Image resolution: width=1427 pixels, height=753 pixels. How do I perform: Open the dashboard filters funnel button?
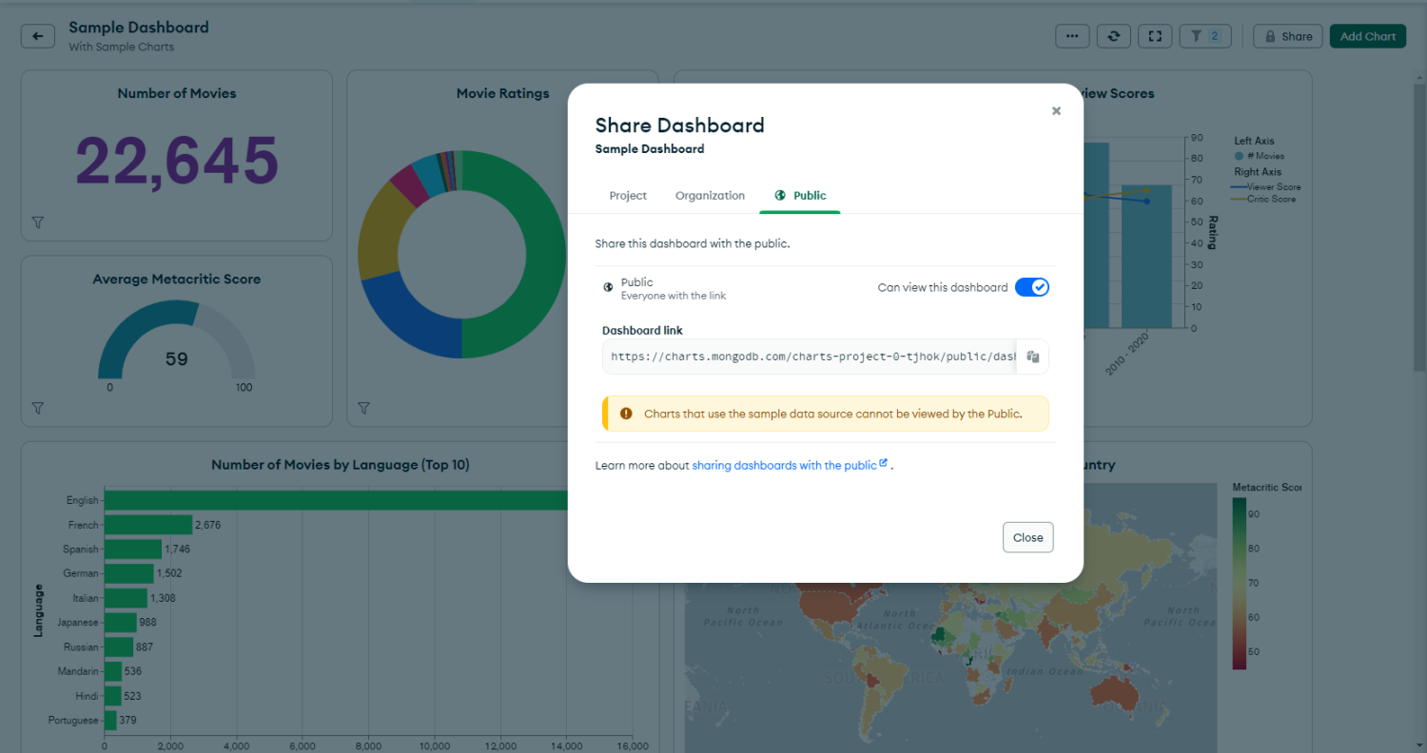click(1204, 36)
